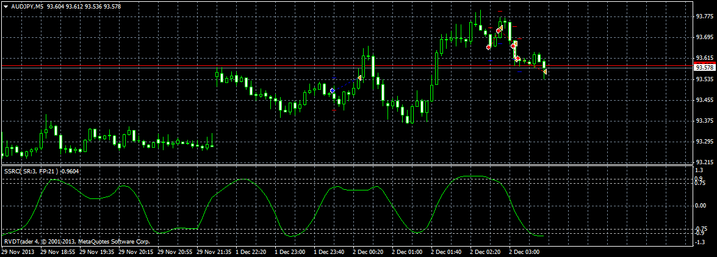Click the 29 Nov 18:55 time label
Viewport: 717px width, 257px height.
[57, 252]
